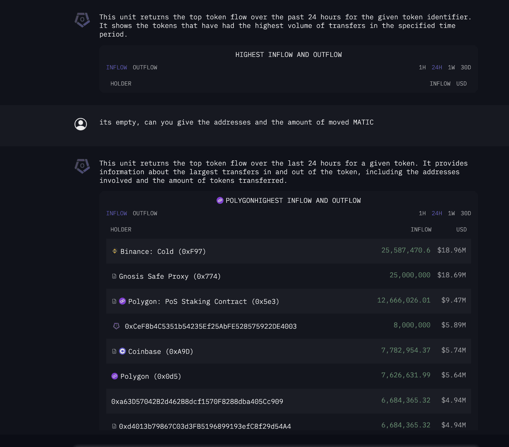Image resolution: width=509 pixels, height=447 pixels.
Task: Select the 1W timeframe in the Polygon table
Action: click(451, 213)
